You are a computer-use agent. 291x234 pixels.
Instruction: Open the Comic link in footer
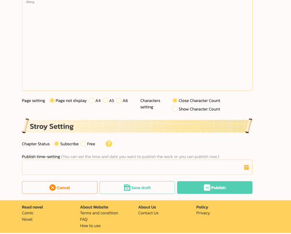tap(28, 213)
